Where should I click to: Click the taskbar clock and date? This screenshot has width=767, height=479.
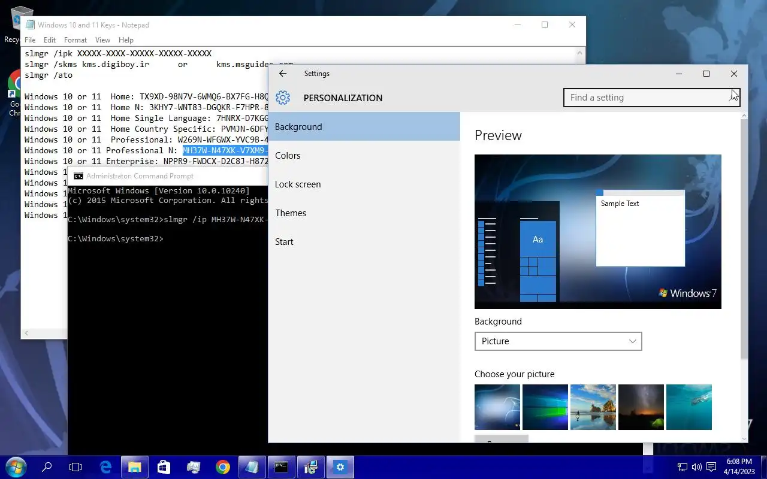tap(739, 467)
